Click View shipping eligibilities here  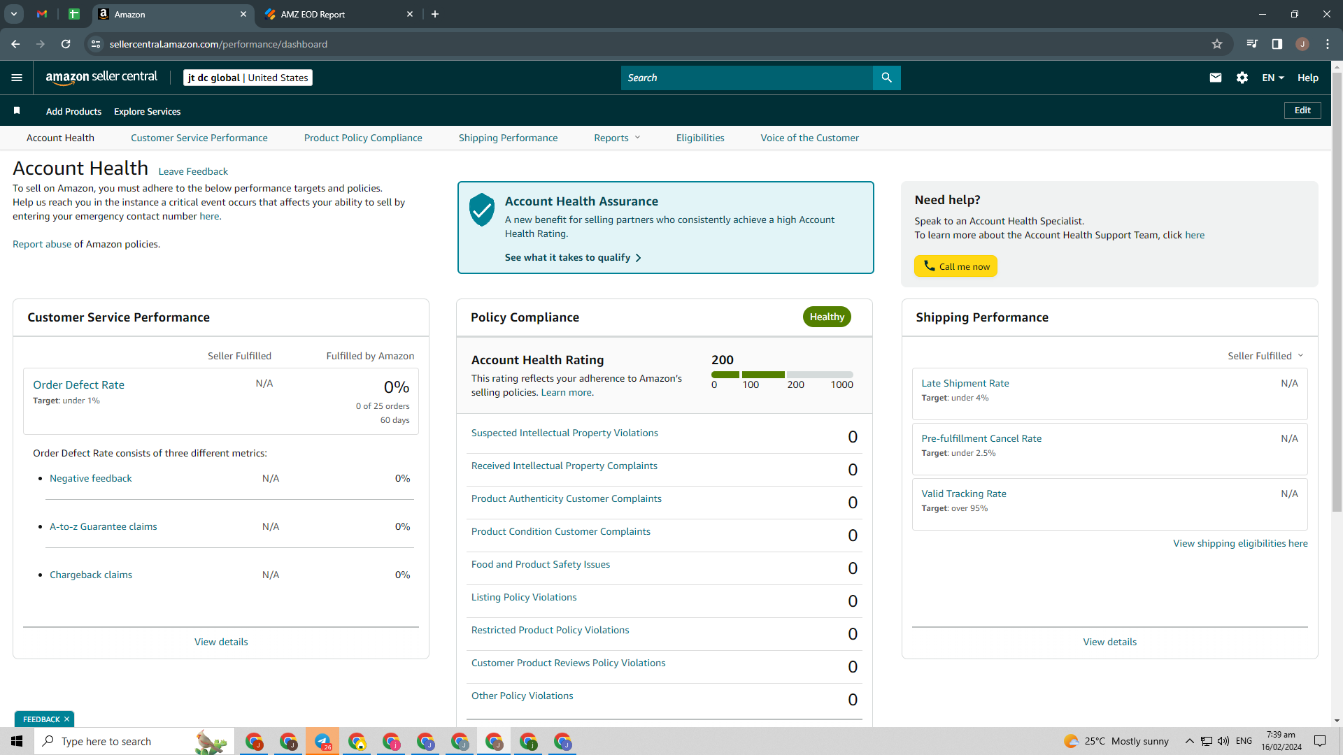coord(1240,543)
